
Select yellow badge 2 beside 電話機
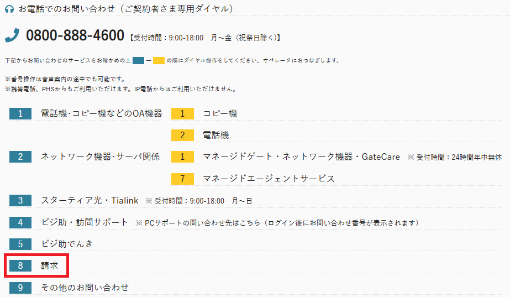click(x=182, y=135)
